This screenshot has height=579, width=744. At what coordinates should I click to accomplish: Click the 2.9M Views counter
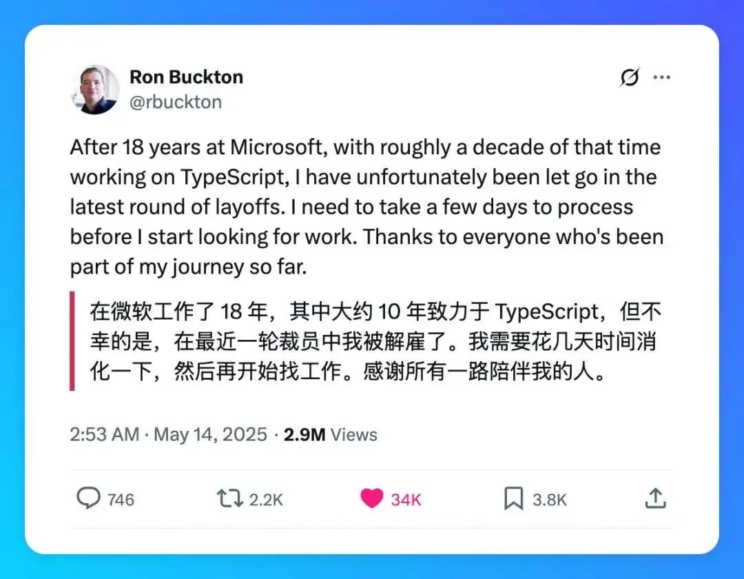pyautogui.click(x=331, y=435)
